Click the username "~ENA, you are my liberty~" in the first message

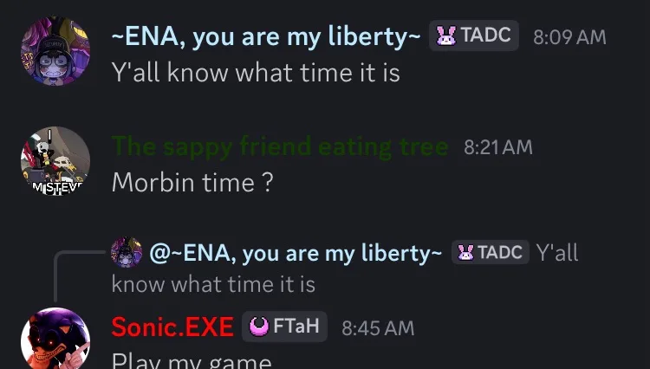click(266, 37)
